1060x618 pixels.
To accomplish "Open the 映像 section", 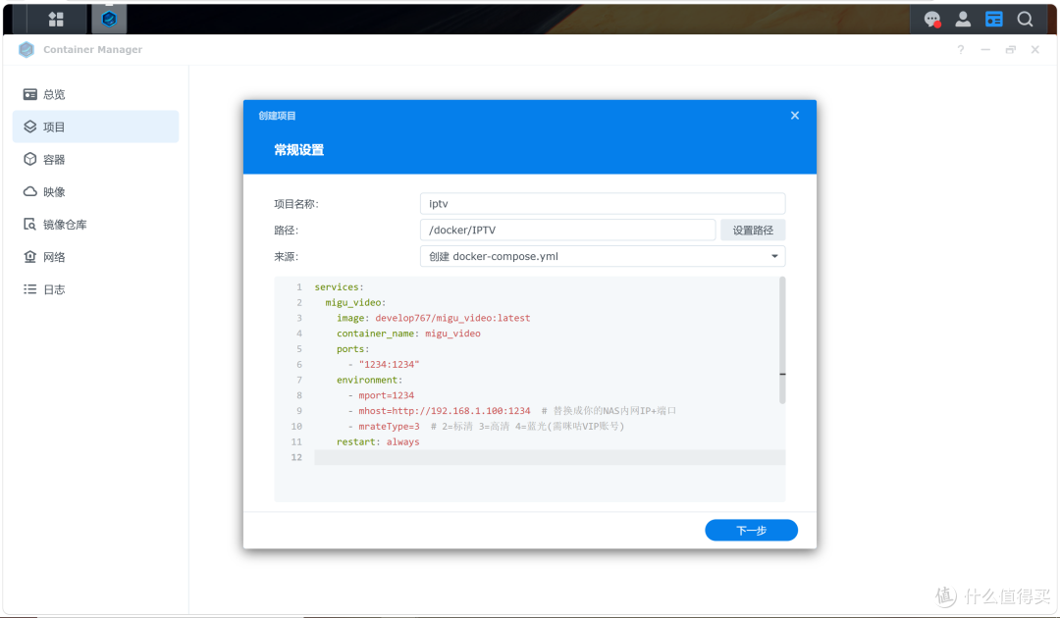I will click(95, 191).
